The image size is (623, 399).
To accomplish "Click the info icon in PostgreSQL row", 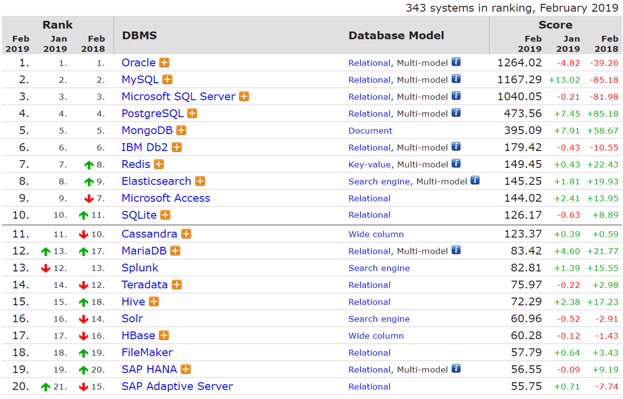I will click(x=456, y=112).
